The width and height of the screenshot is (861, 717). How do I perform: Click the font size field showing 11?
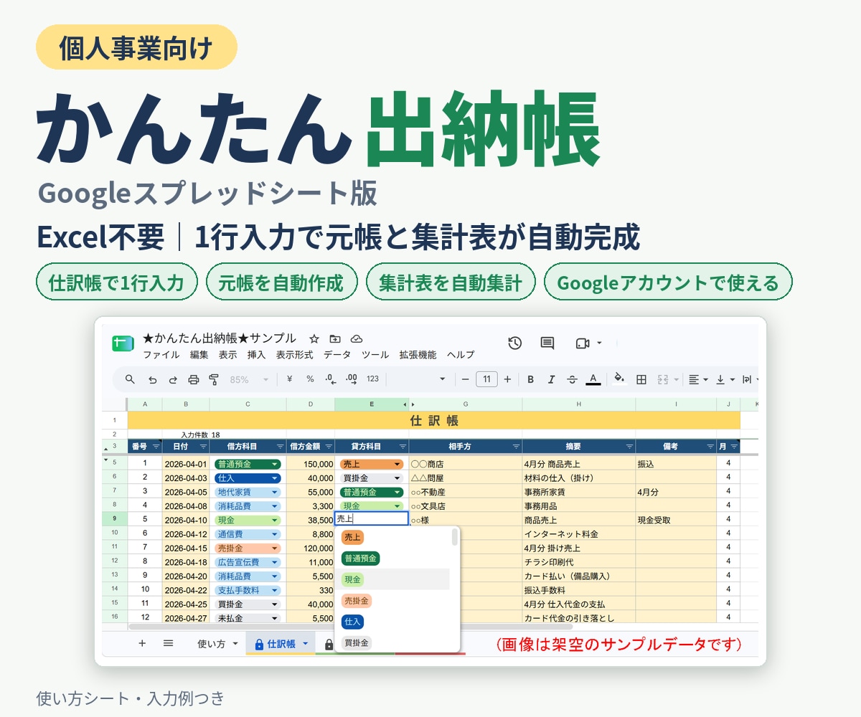click(x=486, y=379)
